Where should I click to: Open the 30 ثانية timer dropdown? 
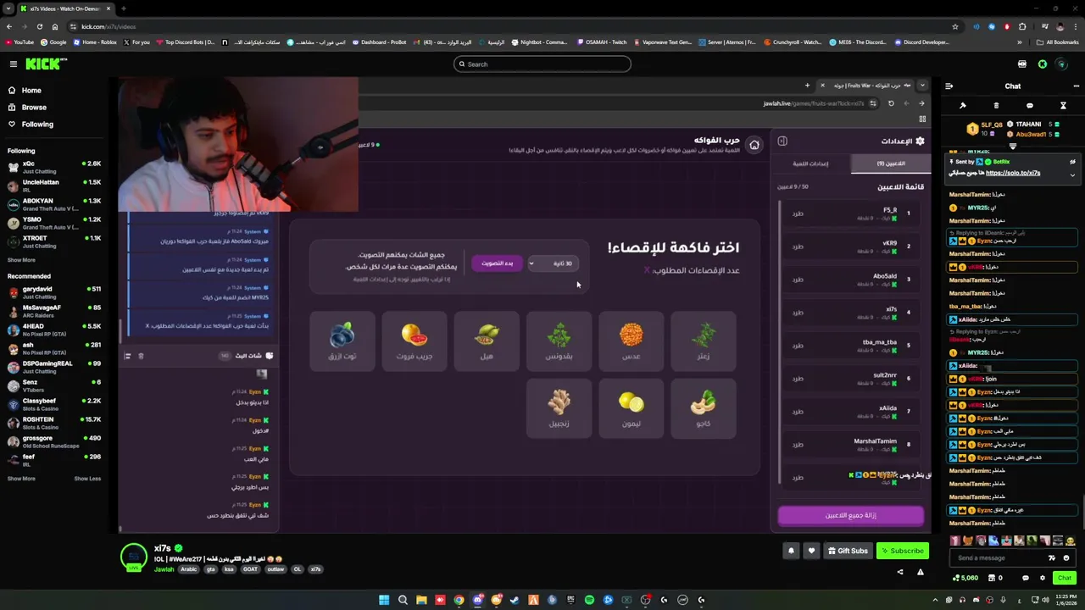click(554, 263)
